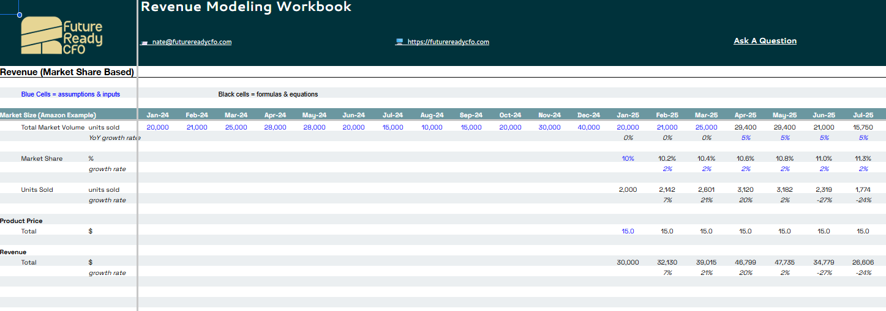Viewport: 886px width, 311px height.
Task: Select the 32,130 revenue cell
Action: [667, 262]
